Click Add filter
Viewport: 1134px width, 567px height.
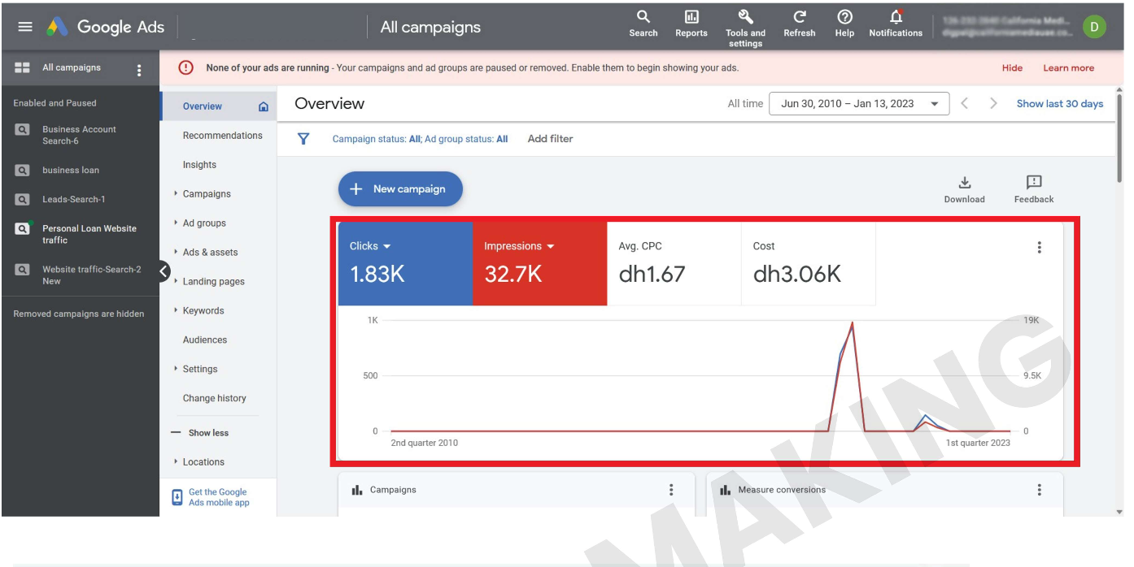point(550,139)
